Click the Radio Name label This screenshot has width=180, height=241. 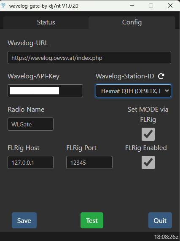pos(26,110)
